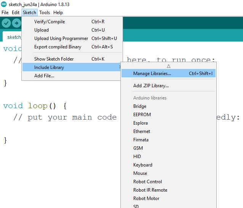Open the File menu
243x208 pixels.
pyautogui.click(x=5, y=13)
